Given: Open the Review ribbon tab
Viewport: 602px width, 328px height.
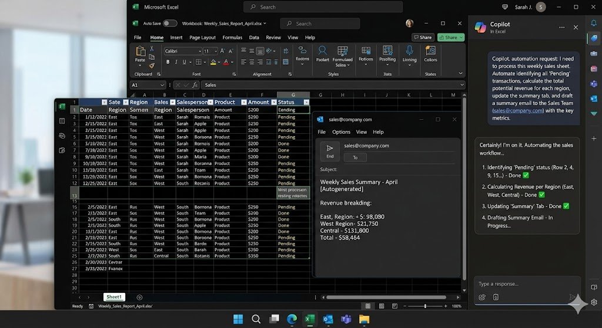Looking at the screenshot, I should (x=273, y=38).
